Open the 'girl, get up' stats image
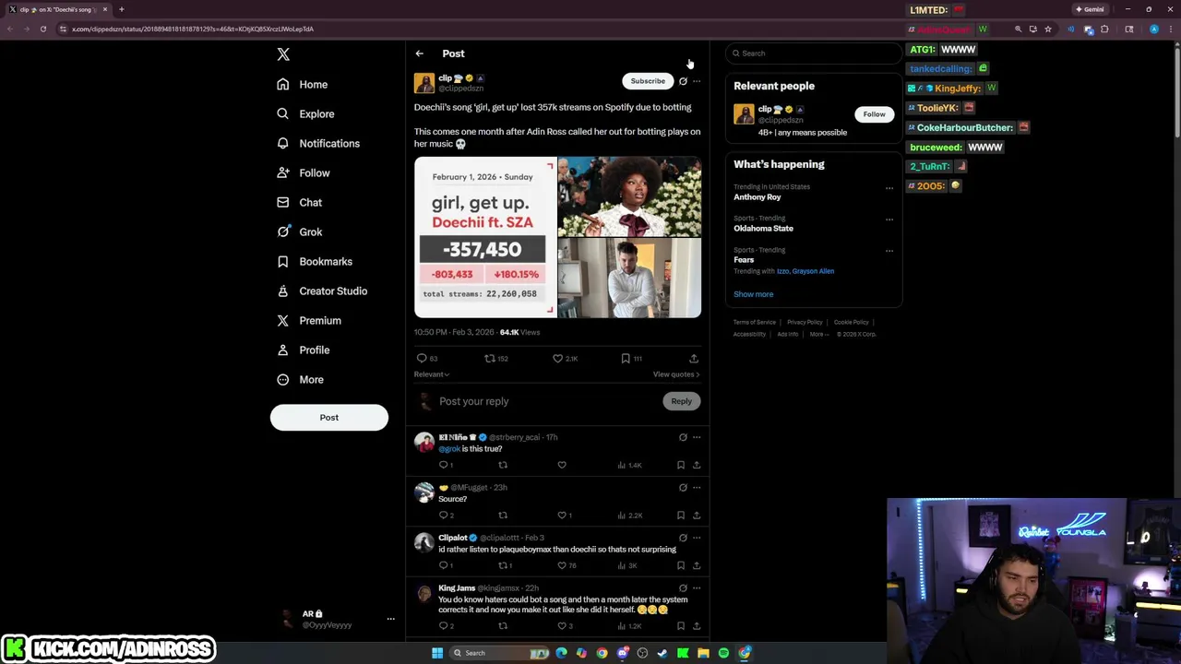 point(485,238)
